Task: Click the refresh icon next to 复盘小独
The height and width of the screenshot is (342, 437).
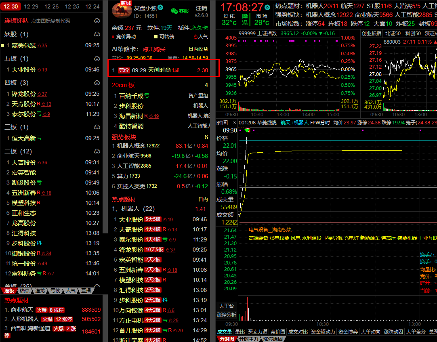Action: tap(160, 8)
